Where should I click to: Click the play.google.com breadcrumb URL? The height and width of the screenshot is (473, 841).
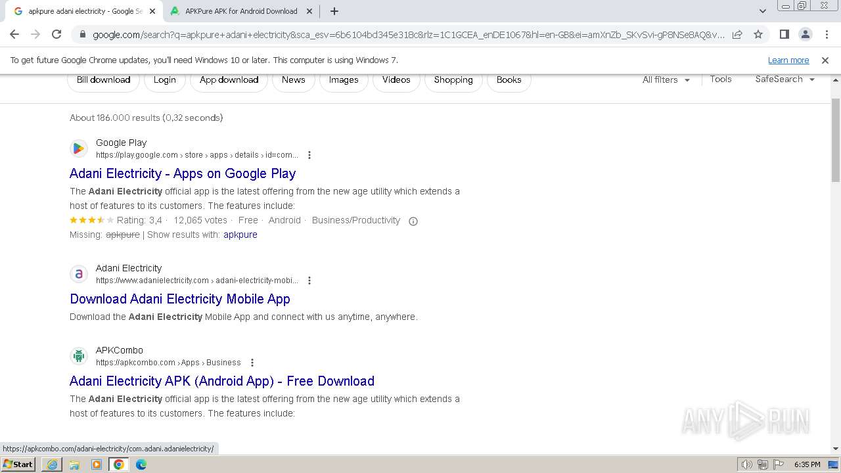(x=197, y=155)
